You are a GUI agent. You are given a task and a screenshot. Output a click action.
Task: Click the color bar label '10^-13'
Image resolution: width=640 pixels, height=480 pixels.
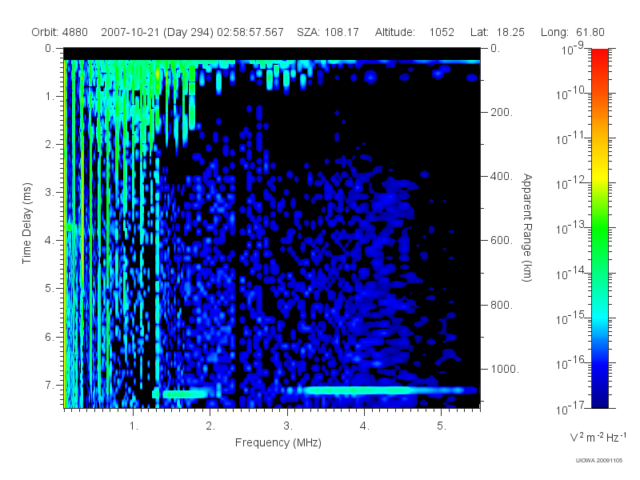tap(571, 227)
